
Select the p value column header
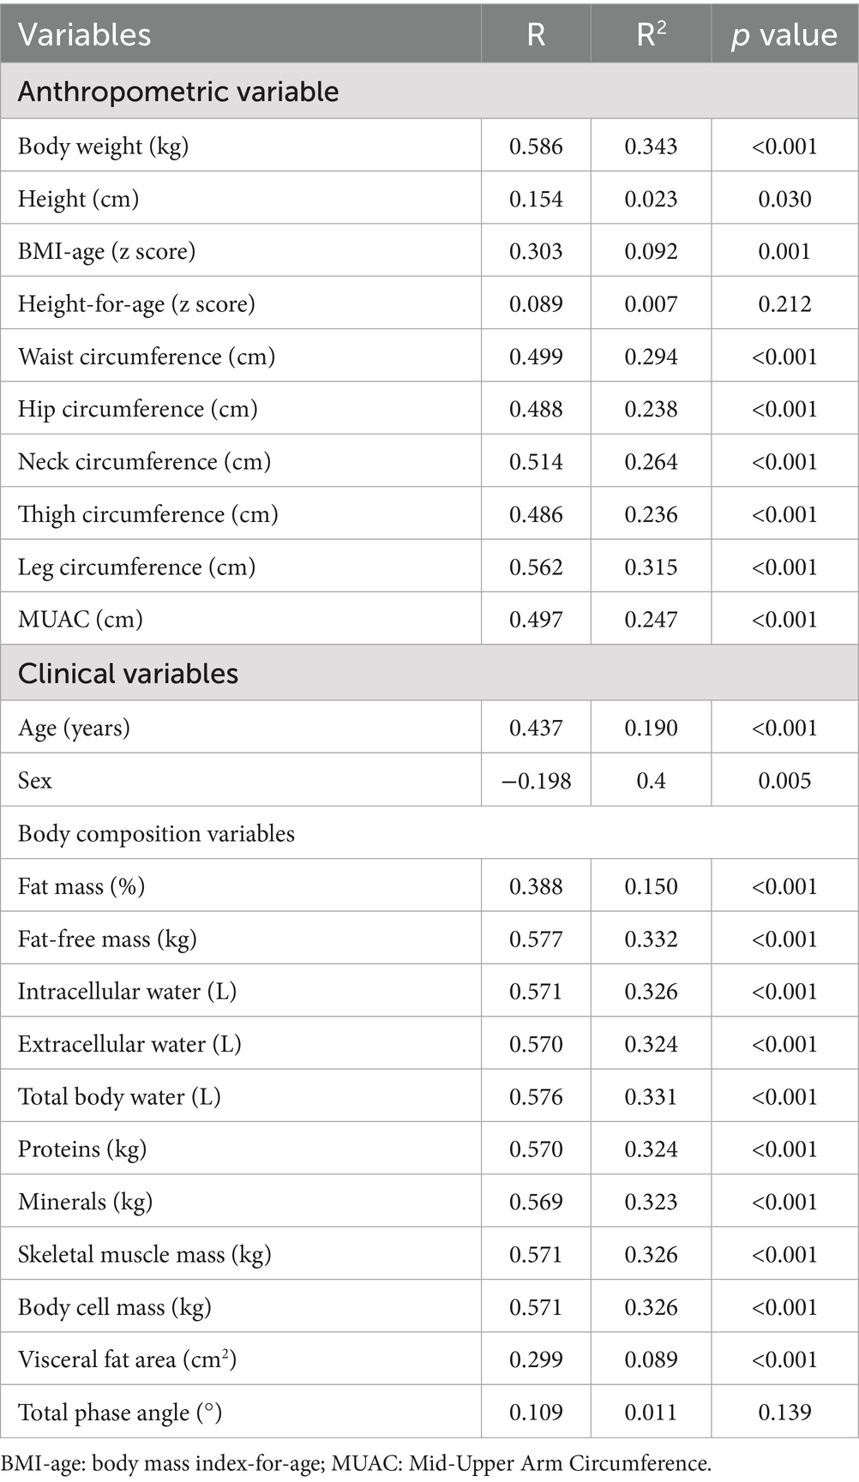[784, 34]
